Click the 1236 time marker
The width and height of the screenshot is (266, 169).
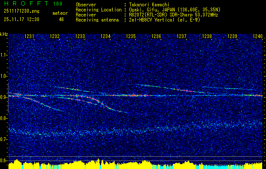[156, 36]
